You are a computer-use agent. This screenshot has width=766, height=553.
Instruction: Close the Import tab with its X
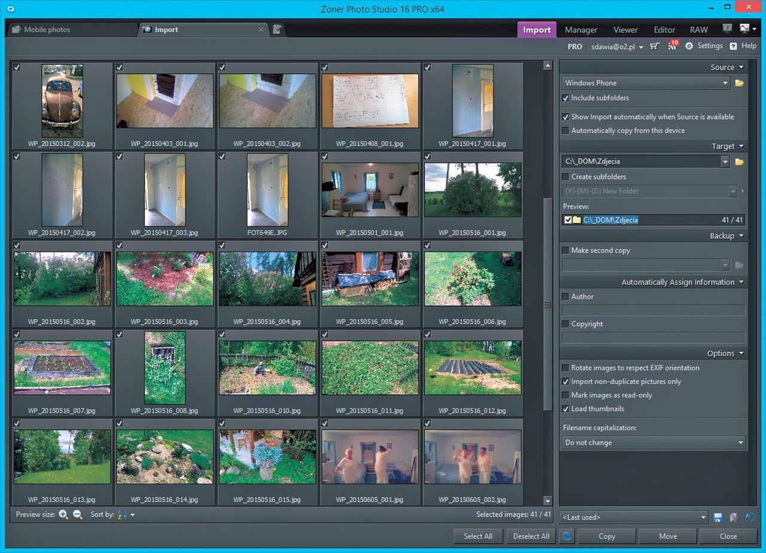tap(261, 29)
